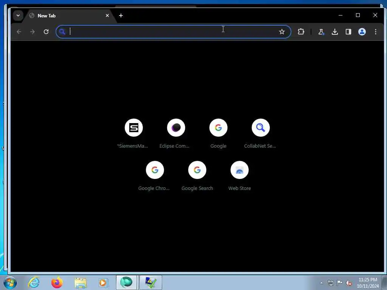
Task: Open a new tab with plus button
Action: point(121,15)
